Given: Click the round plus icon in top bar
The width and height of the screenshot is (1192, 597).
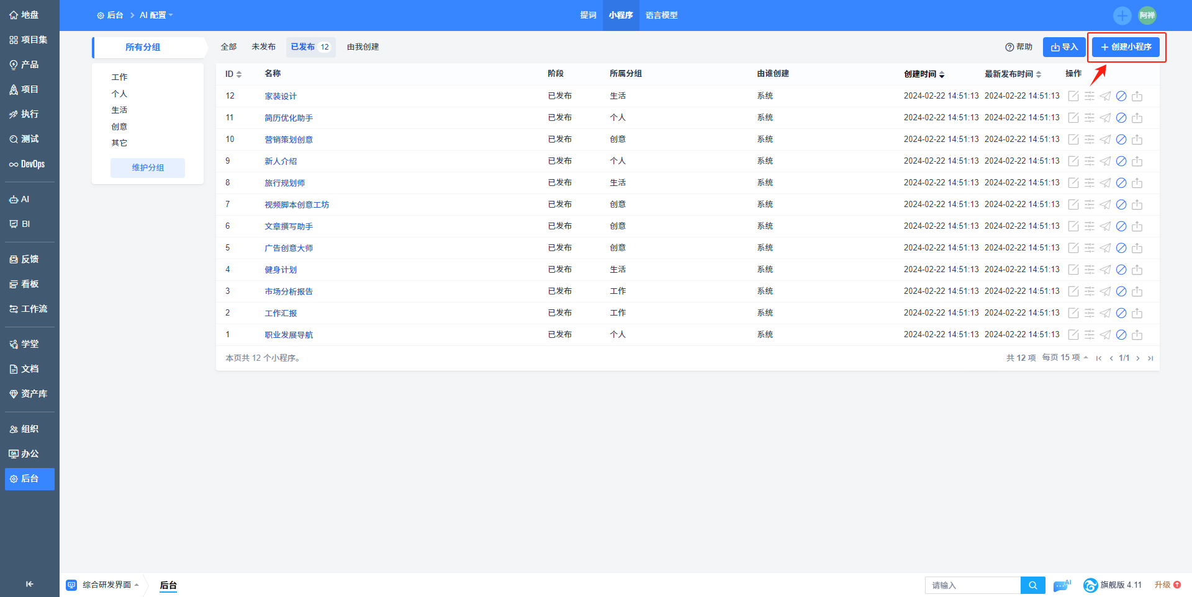Looking at the screenshot, I should click(1122, 15).
